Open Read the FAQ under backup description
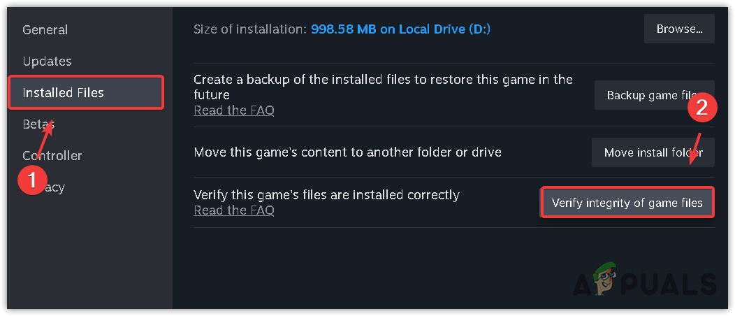This screenshot has width=735, height=316. (x=234, y=110)
